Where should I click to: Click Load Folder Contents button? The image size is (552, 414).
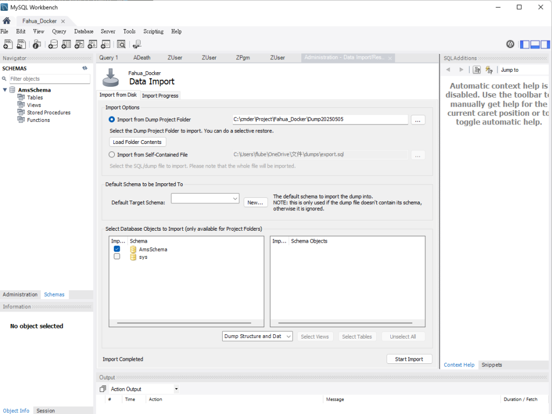pyautogui.click(x=137, y=142)
